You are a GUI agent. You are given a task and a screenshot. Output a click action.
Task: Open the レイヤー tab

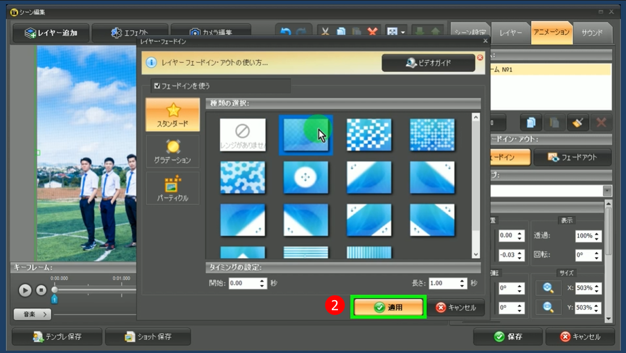click(511, 33)
